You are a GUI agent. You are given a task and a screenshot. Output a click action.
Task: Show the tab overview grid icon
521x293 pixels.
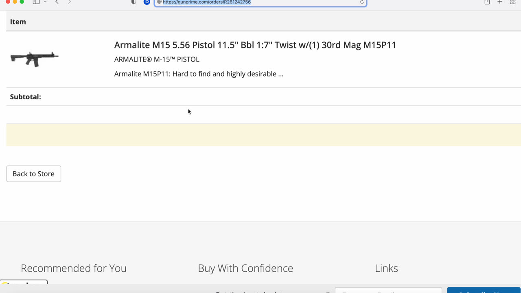[512, 2]
